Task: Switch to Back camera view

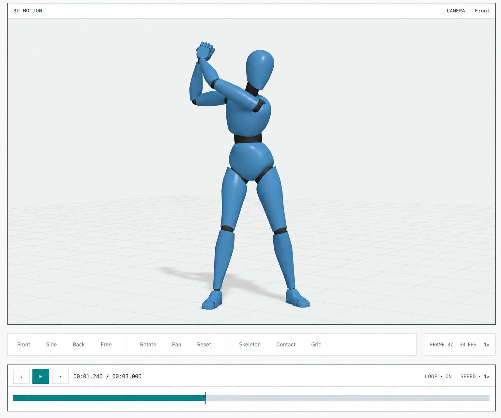Action: pyautogui.click(x=79, y=345)
